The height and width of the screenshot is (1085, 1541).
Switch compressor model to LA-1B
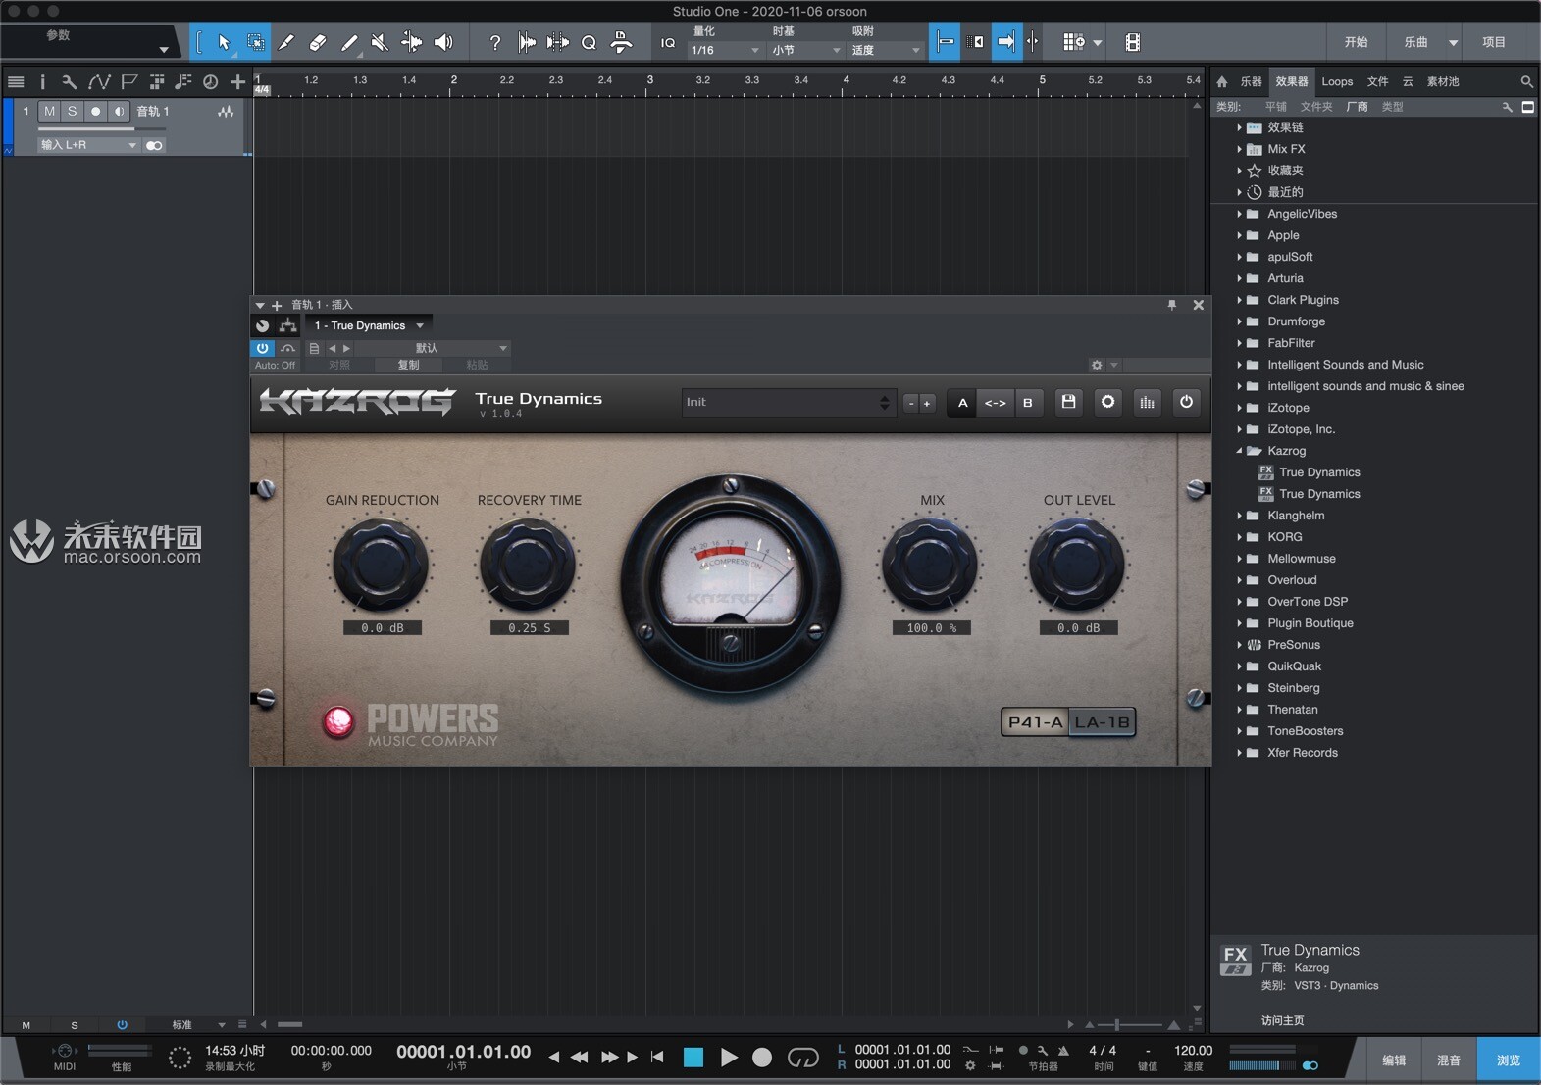(x=1102, y=722)
